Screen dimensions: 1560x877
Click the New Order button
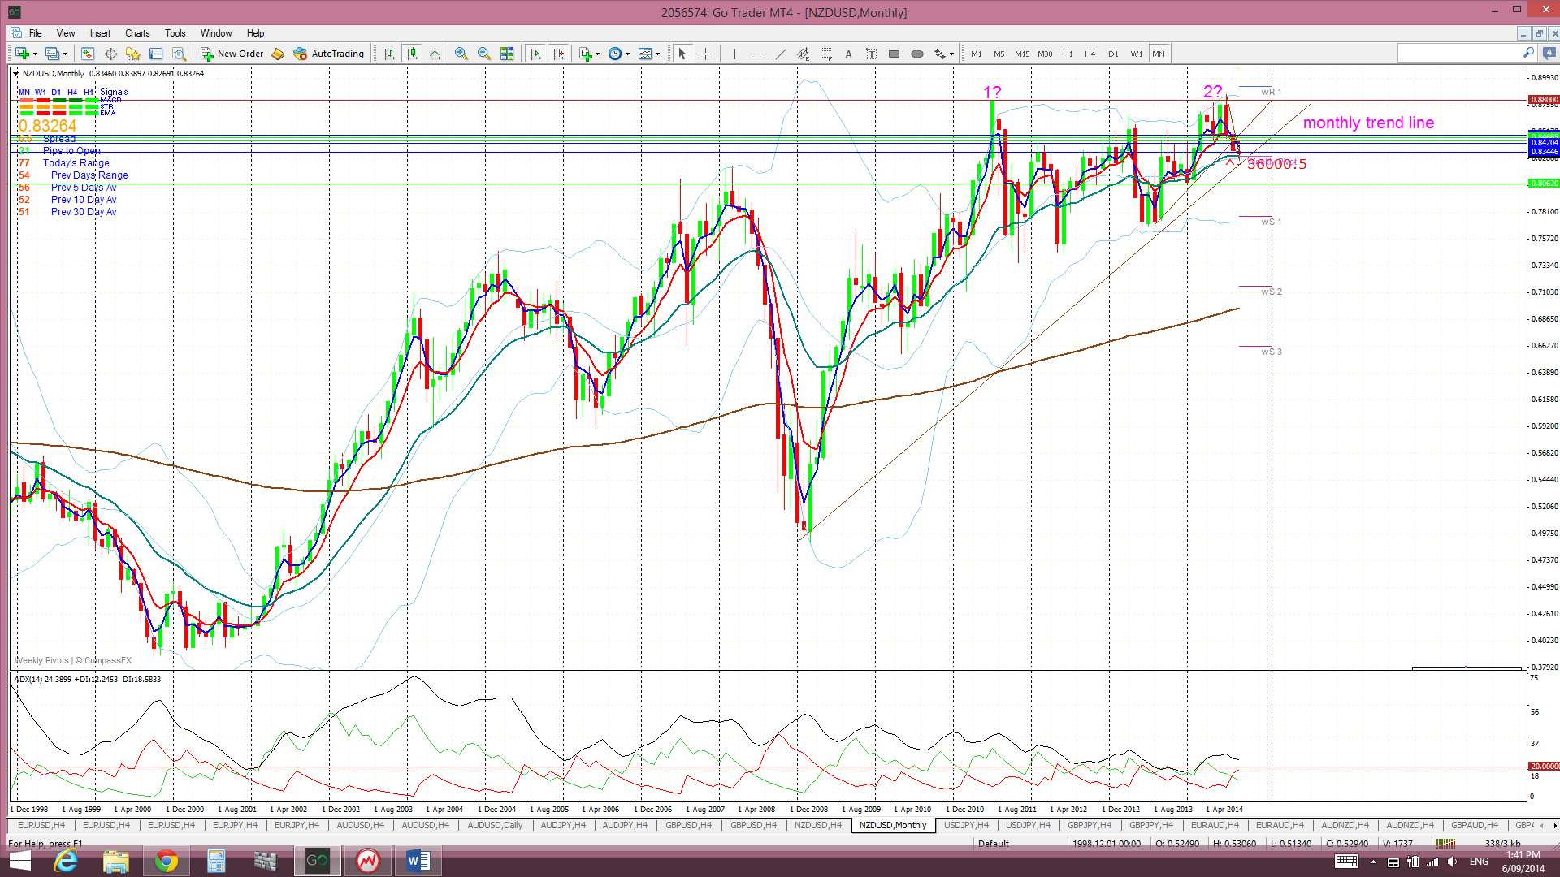pos(232,54)
